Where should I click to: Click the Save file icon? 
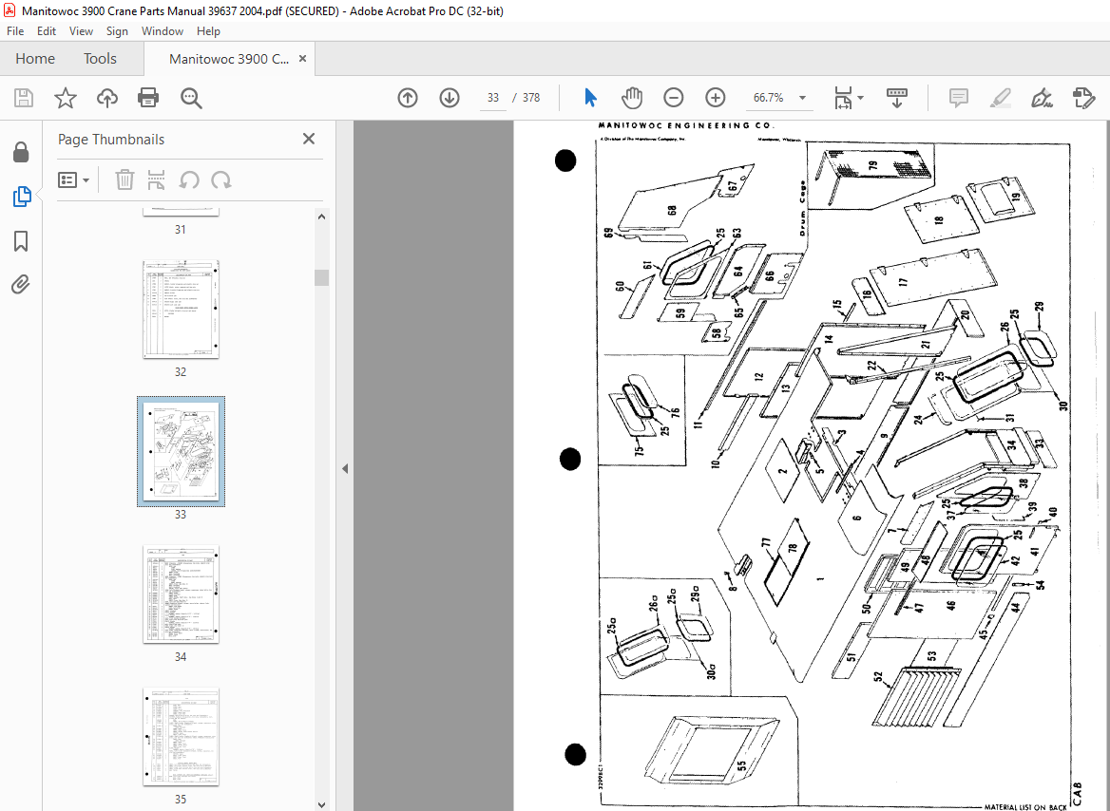click(x=24, y=98)
